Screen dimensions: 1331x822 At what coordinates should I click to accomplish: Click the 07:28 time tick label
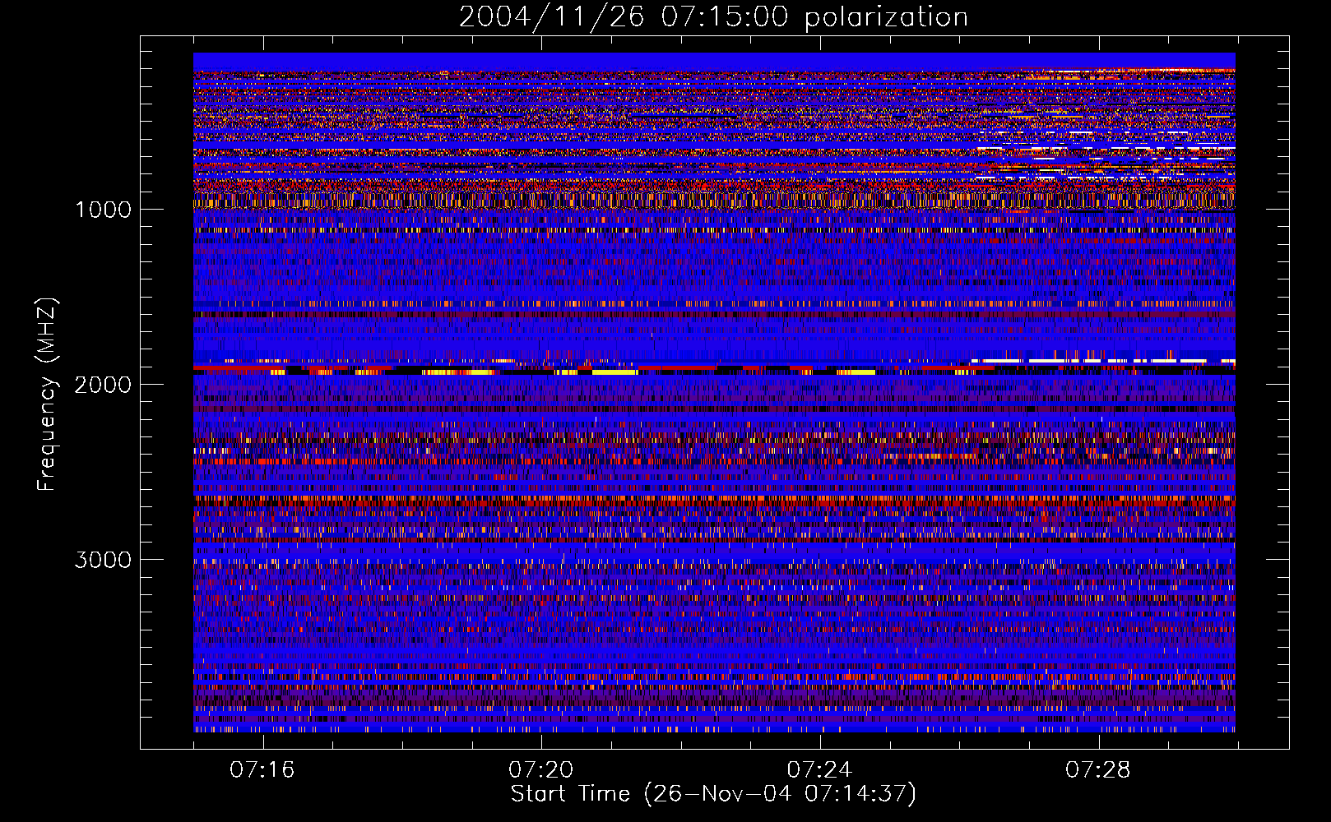click(x=1098, y=770)
